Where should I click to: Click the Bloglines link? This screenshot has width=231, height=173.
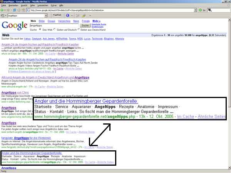(109, 39)
